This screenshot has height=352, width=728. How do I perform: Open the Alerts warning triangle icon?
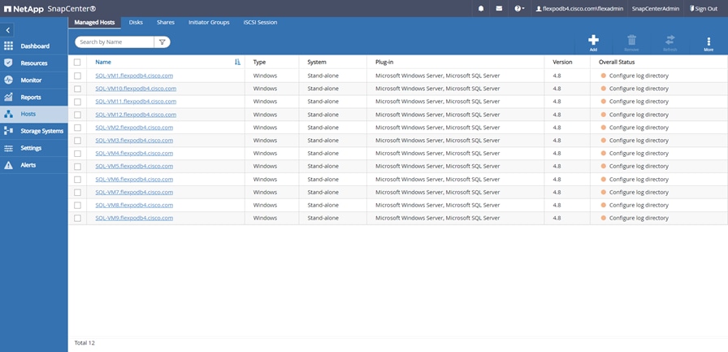(x=8, y=165)
